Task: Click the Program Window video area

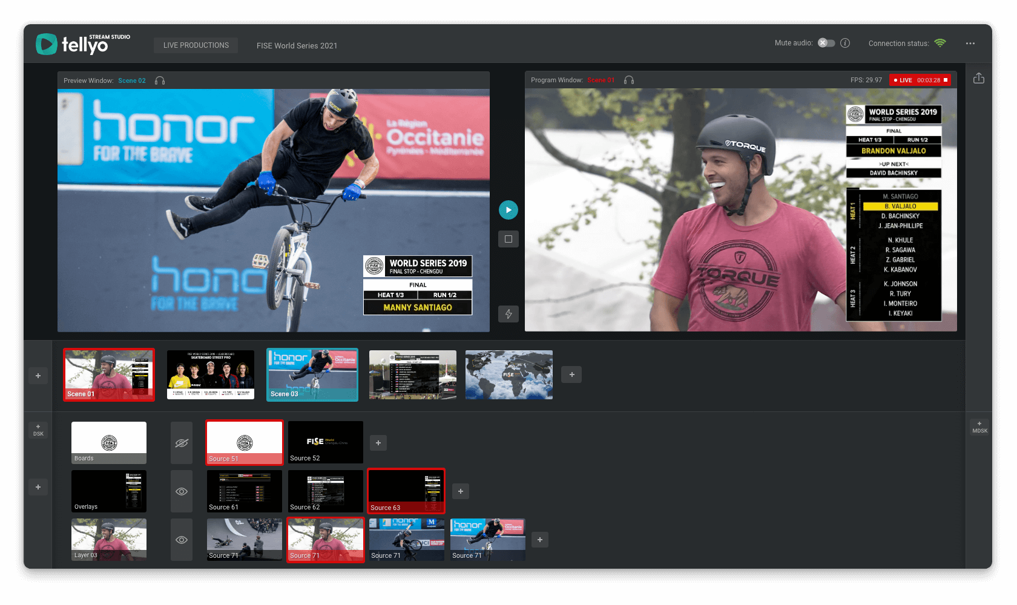Action: pos(741,210)
